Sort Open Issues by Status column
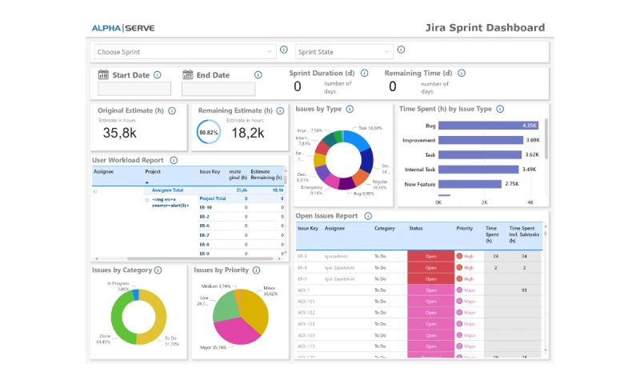 pyautogui.click(x=416, y=229)
